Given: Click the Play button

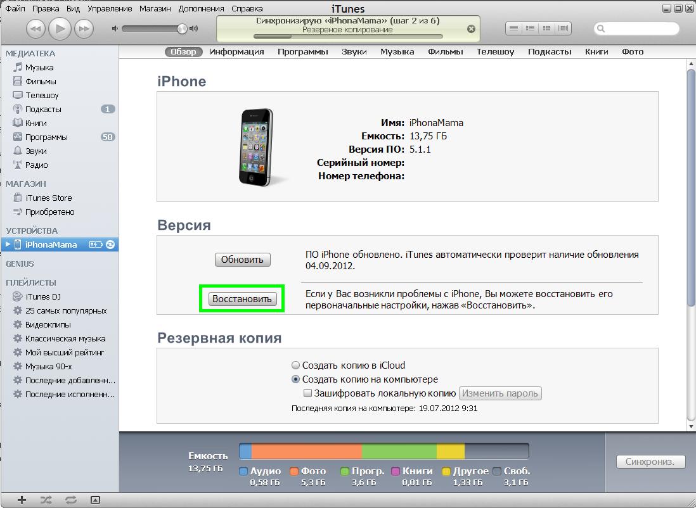Looking at the screenshot, I should [60, 28].
